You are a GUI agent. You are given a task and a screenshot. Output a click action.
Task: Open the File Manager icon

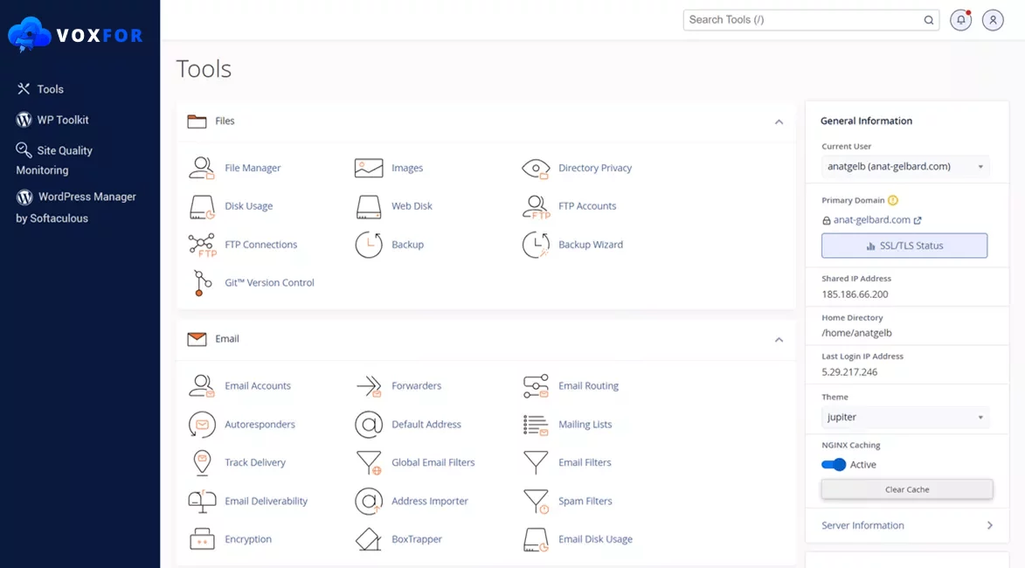202,168
